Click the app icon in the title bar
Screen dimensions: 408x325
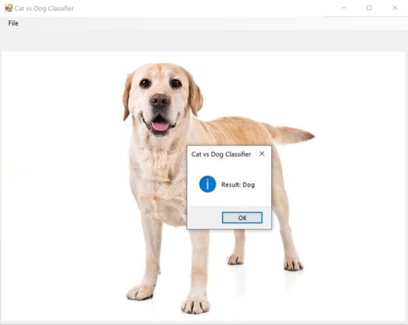tap(9, 8)
